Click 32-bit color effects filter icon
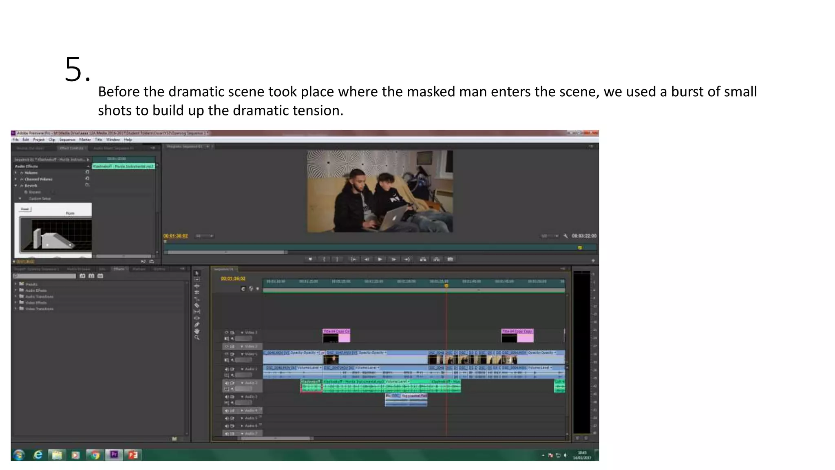The image size is (835, 470). pos(91,276)
